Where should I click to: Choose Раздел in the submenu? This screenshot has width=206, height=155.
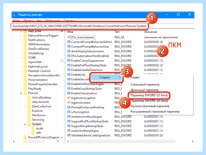(135, 77)
